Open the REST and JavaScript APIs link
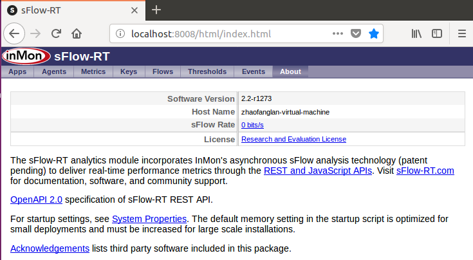This screenshot has height=260, width=473. click(x=317, y=171)
